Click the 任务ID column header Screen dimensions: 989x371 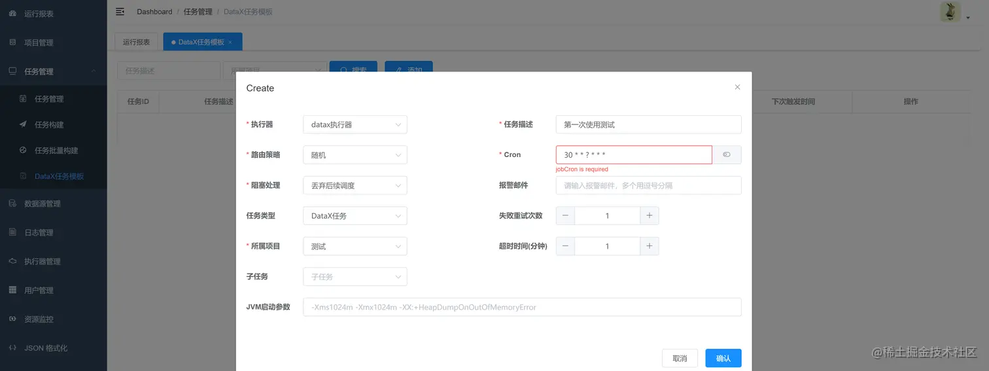click(x=138, y=101)
